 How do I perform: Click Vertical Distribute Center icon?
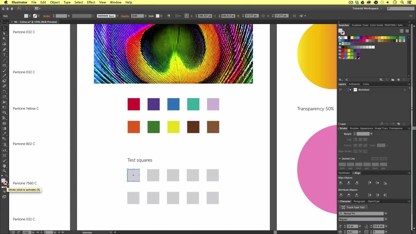[349, 195]
